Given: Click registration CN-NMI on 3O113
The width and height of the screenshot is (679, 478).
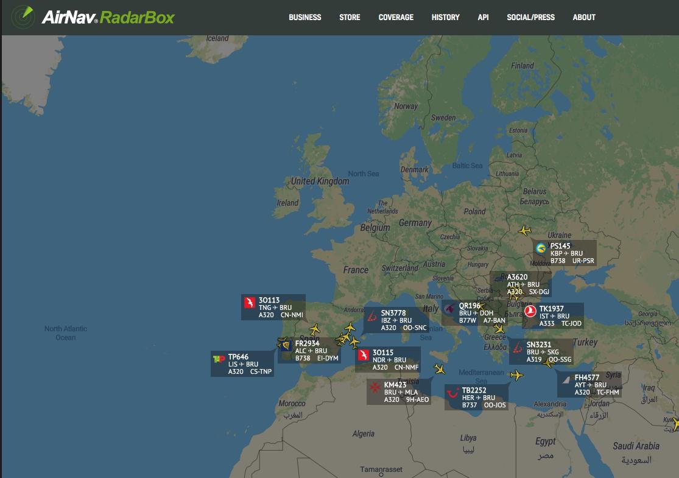Looking at the screenshot, I should pos(292,315).
